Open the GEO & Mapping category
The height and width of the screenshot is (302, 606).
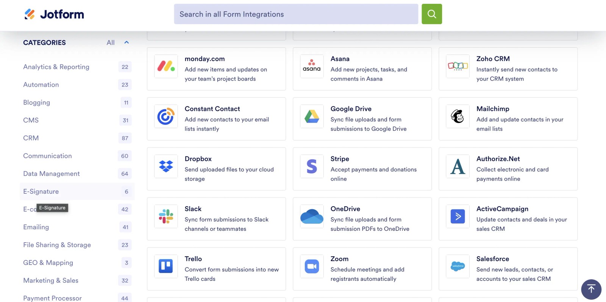77,263
